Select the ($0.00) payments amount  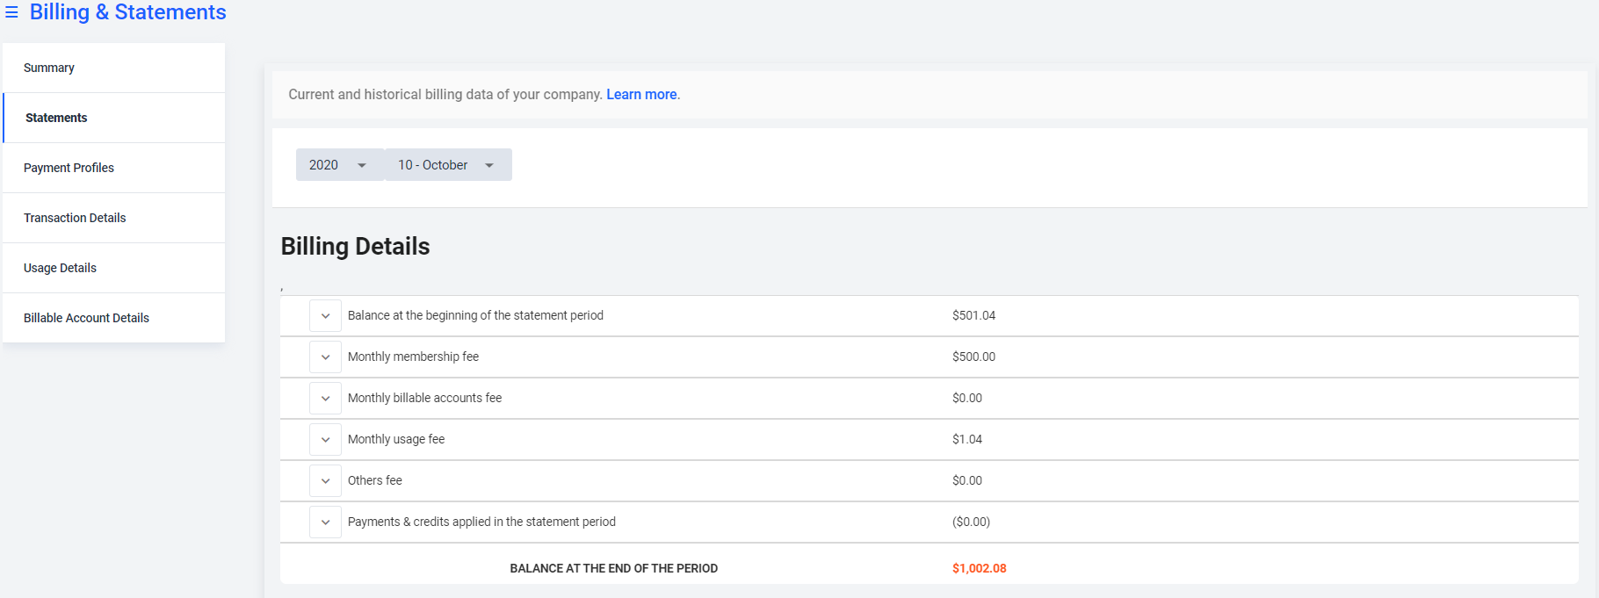[971, 522]
